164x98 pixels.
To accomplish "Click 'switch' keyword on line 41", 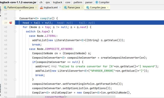I will click(31, 32).
